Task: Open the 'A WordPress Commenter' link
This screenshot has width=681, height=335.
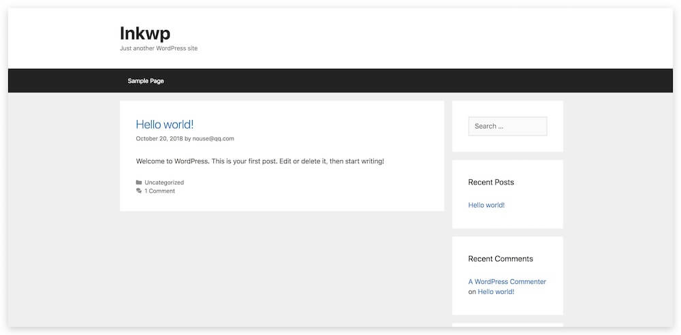Action: (507, 282)
